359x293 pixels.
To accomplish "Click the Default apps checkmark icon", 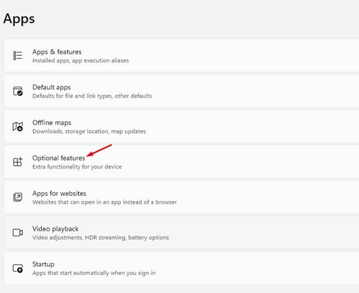I will coord(17,91).
